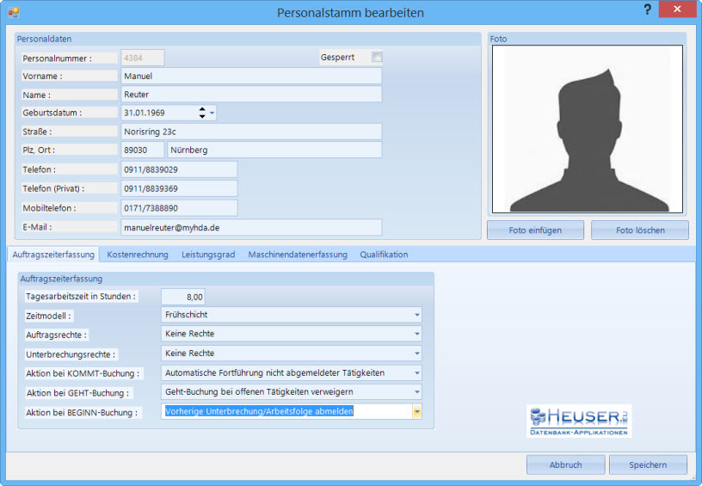Click the Telefon (Privat) field 0911/8839369
Screen dimensions: 702x486
179,188
